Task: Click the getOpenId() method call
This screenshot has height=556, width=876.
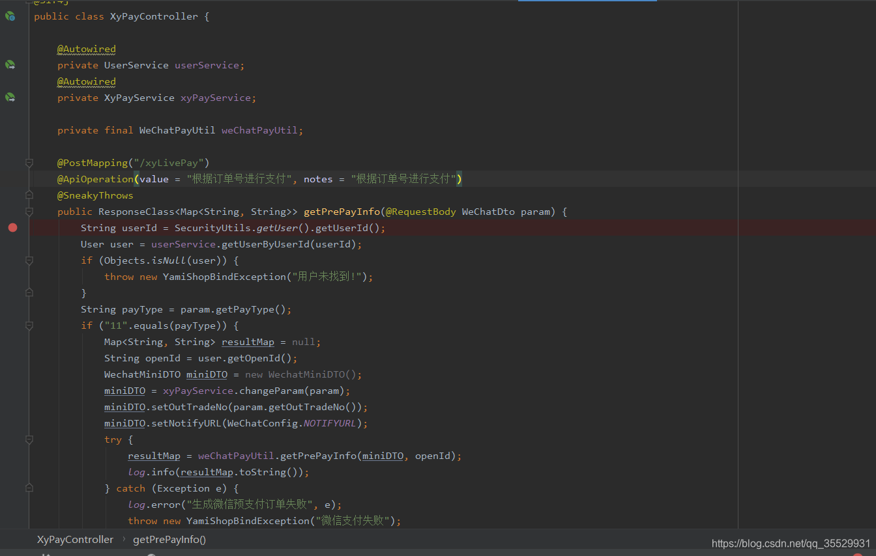Action: coord(259,358)
